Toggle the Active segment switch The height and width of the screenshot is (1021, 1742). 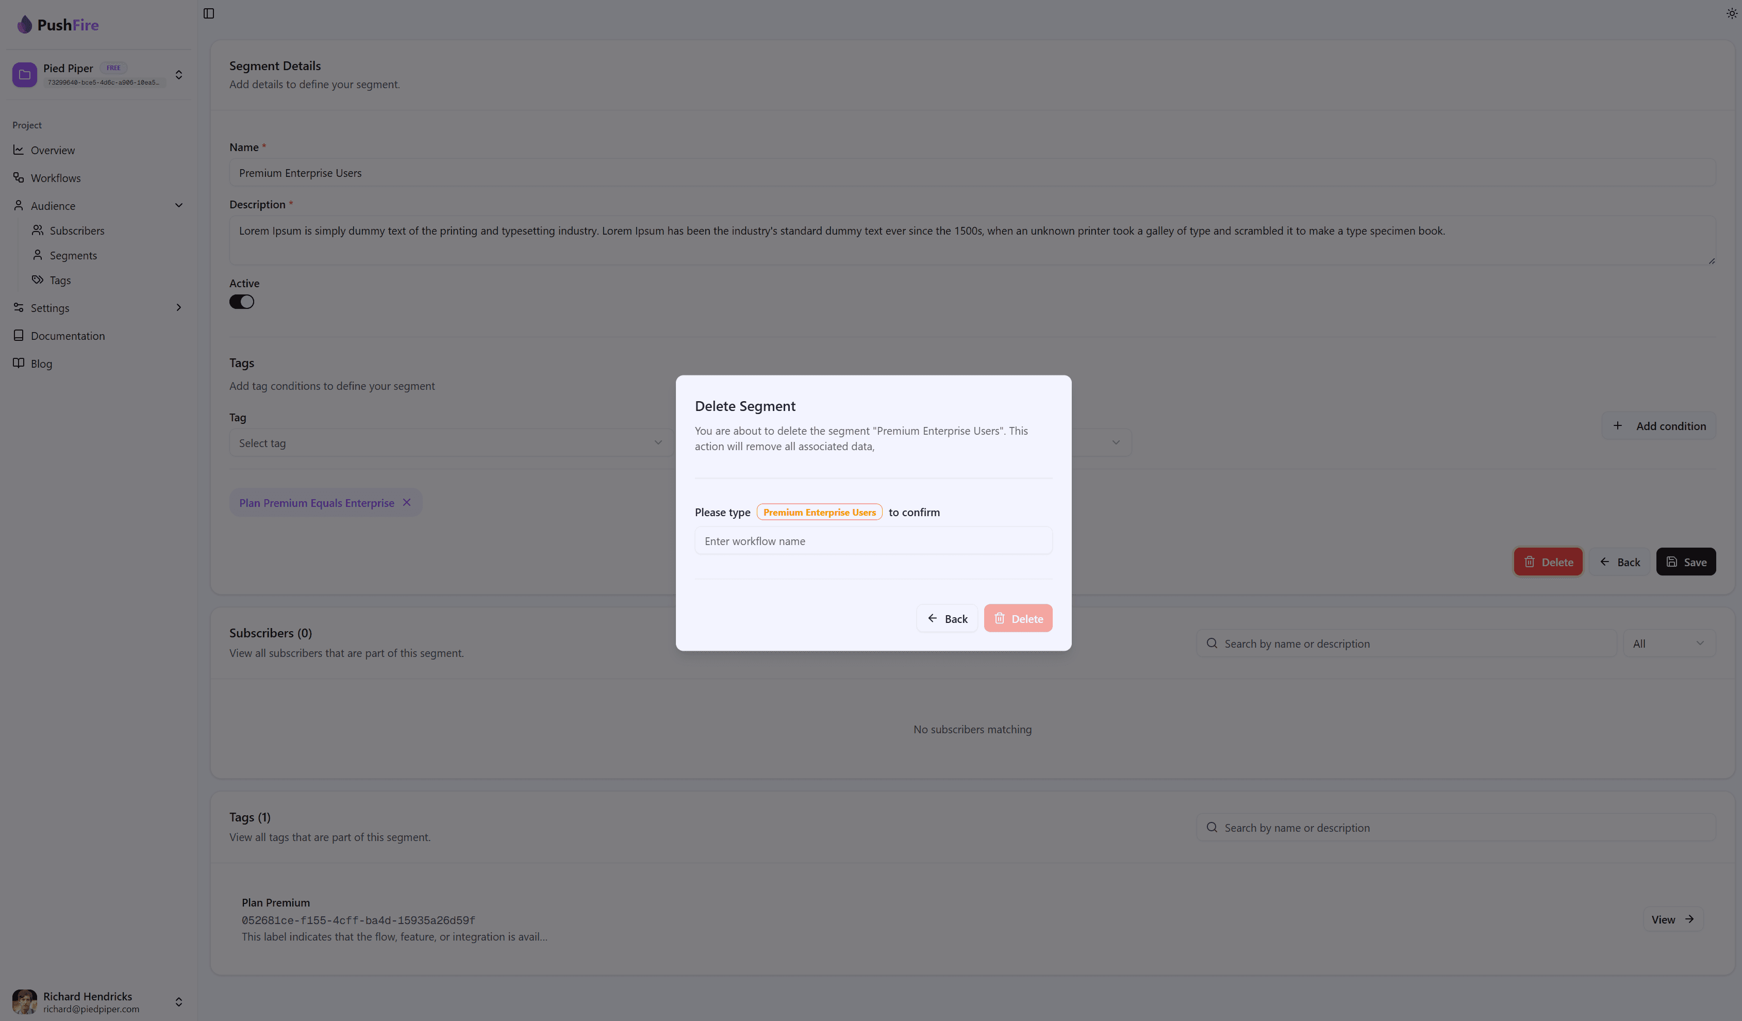point(242,302)
